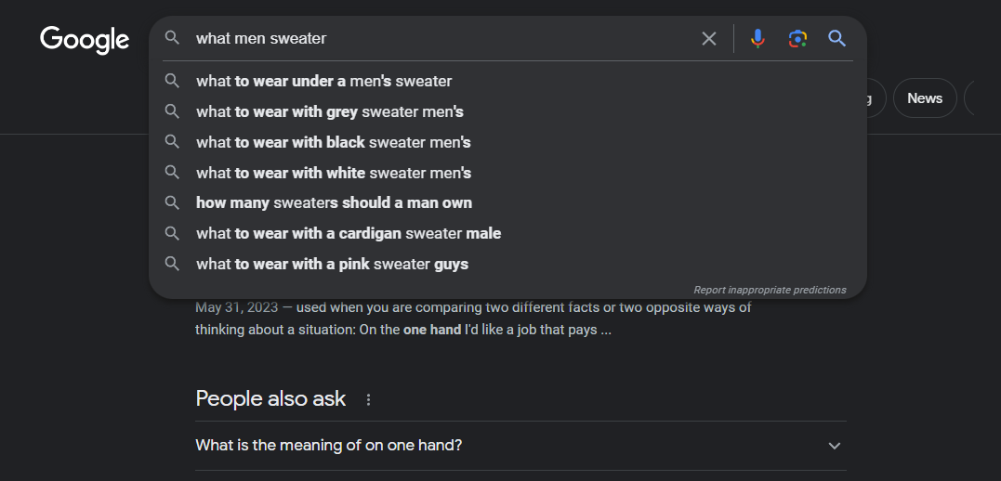Choose 'how many sweaters should a man own'
Viewport: 1001px width, 481px height.
click(x=334, y=202)
